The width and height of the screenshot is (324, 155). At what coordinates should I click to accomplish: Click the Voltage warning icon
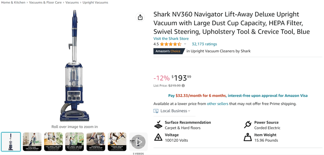(x=158, y=137)
